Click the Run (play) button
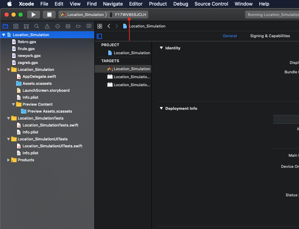This screenshot has width=299, height=229. (33, 15)
